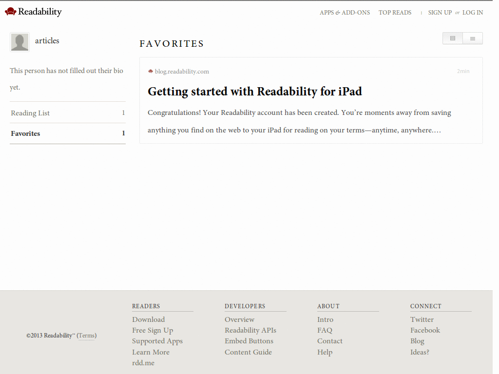Click the SIGN UP link
499x374 pixels.
tap(440, 12)
